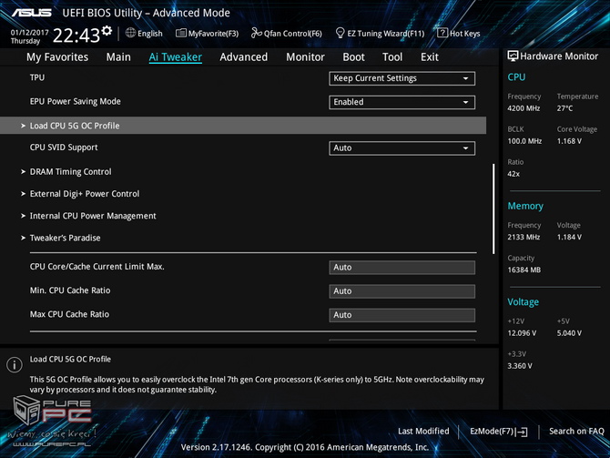The height and width of the screenshot is (458, 610).
Task: Expand Load CPU 5G OC Profile
Action: tap(243, 126)
